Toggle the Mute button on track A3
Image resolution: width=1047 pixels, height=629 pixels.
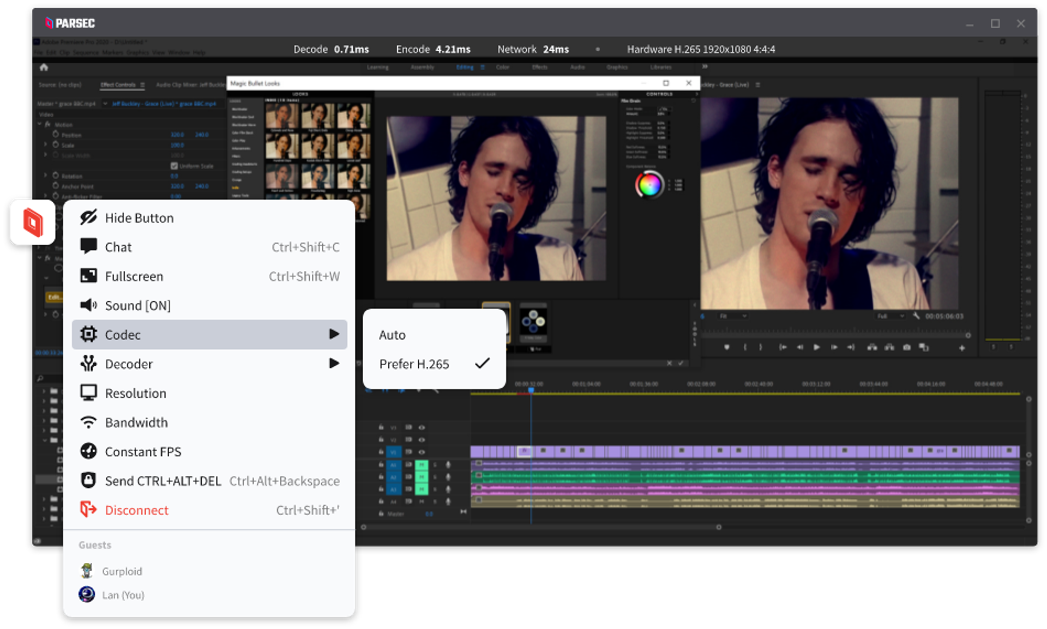pyautogui.click(x=422, y=489)
